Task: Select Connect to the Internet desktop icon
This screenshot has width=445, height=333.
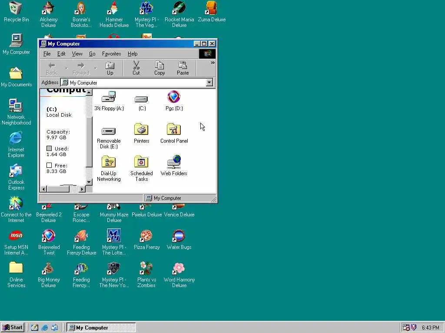Action: (16, 209)
